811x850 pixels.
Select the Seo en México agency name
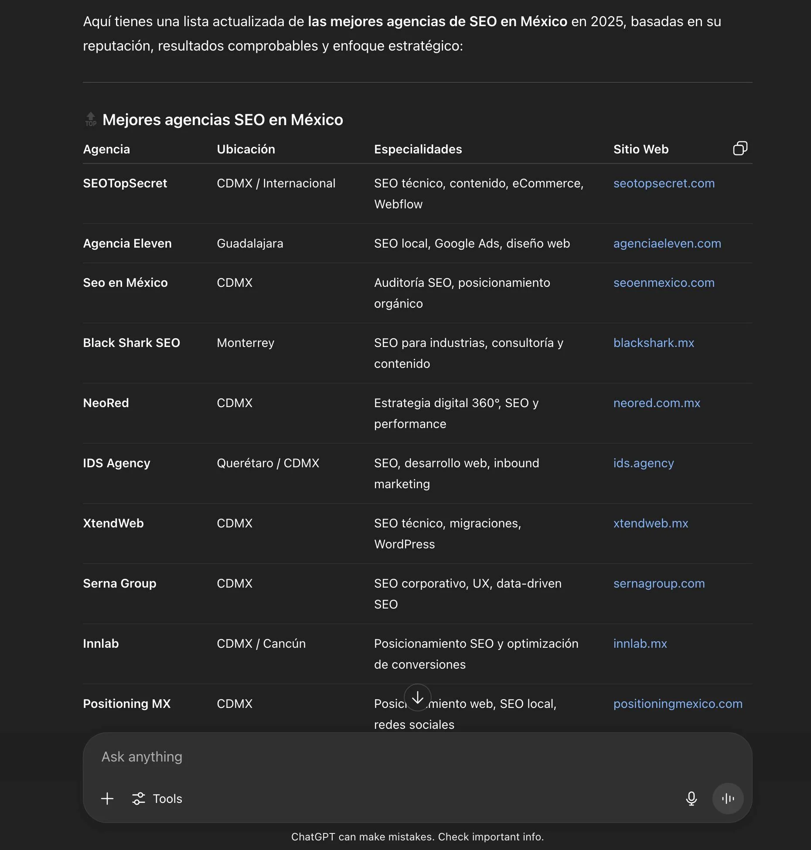click(x=125, y=282)
